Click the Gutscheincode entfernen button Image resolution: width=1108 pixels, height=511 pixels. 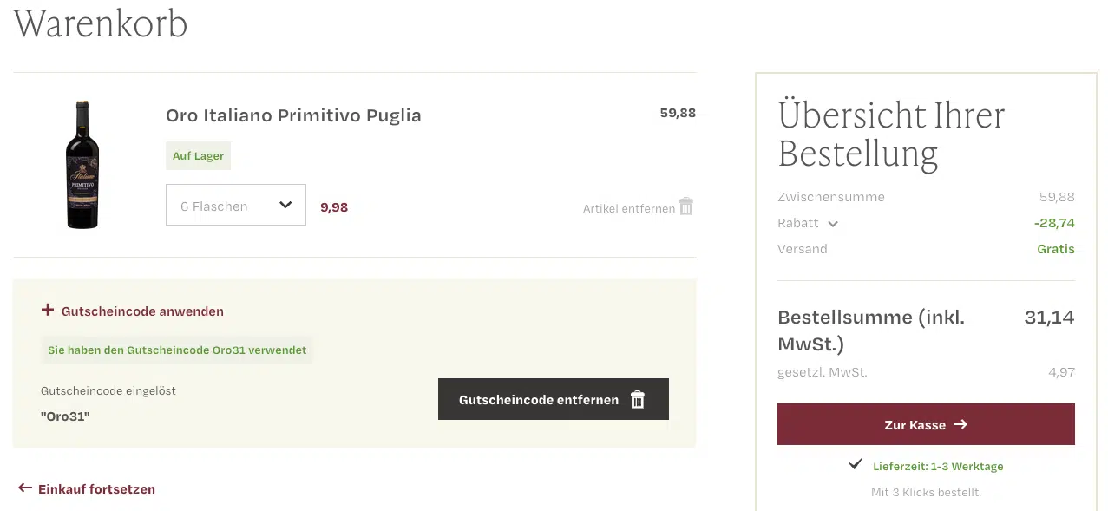pos(554,399)
